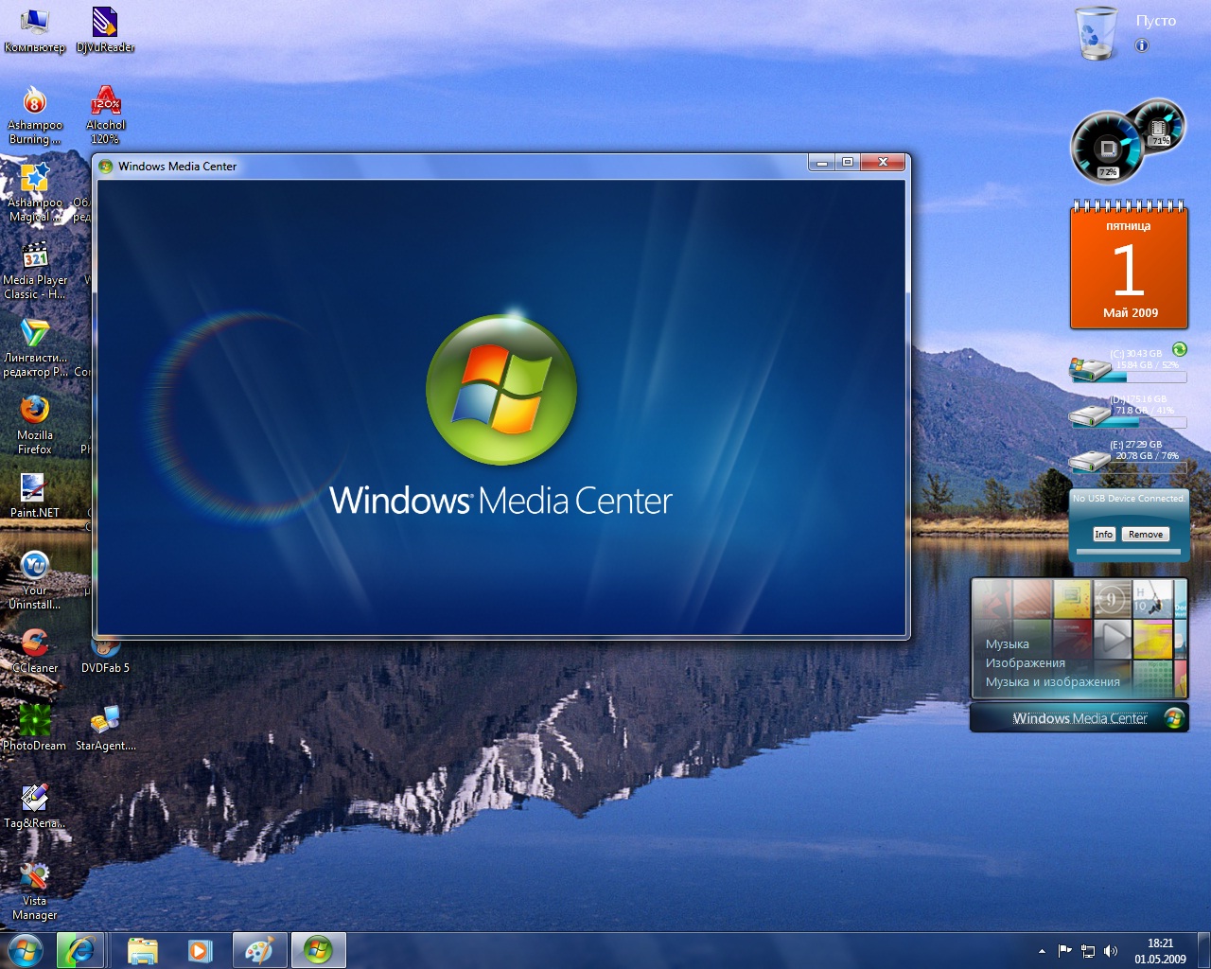The width and height of the screenshot is (1211, 969).
Task: Select the Paint.NET desktop icon
Action: coord(35,495)
